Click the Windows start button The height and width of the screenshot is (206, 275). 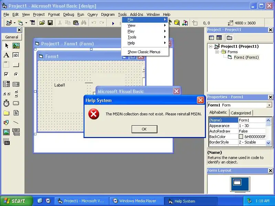click(x=16, y=201)
